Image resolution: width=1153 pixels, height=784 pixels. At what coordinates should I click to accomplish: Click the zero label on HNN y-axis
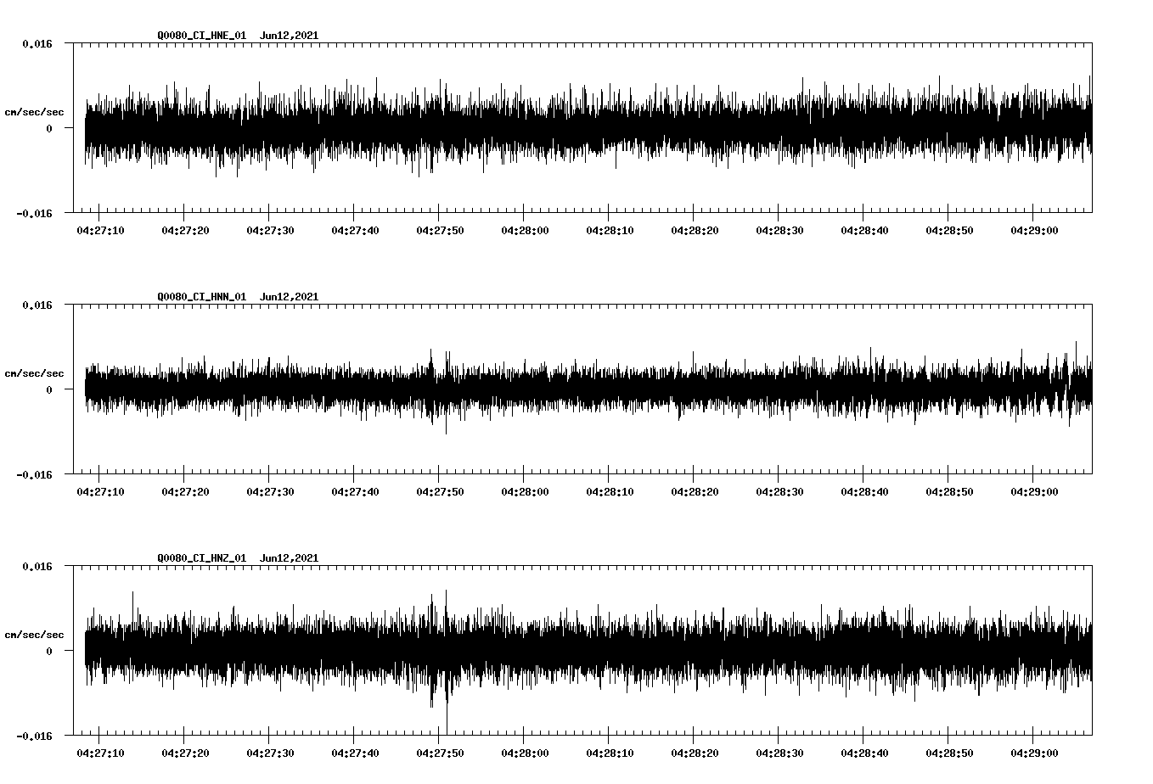(x=49, y=389)
